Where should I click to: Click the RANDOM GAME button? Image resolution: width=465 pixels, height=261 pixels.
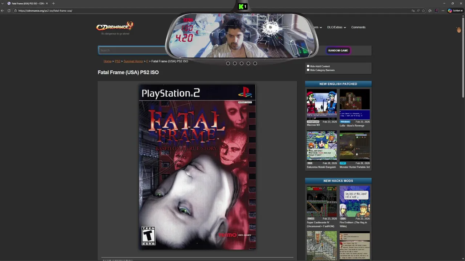[338, 50]
